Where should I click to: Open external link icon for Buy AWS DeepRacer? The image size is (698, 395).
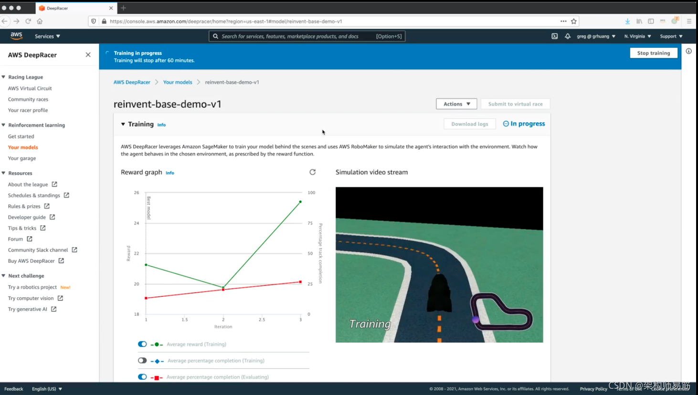[x=61, y=260]
